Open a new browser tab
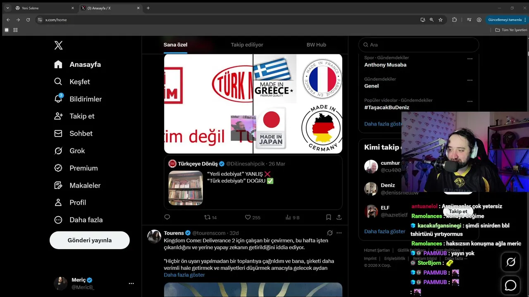This screenshot has height=297, width=529. 148,8
